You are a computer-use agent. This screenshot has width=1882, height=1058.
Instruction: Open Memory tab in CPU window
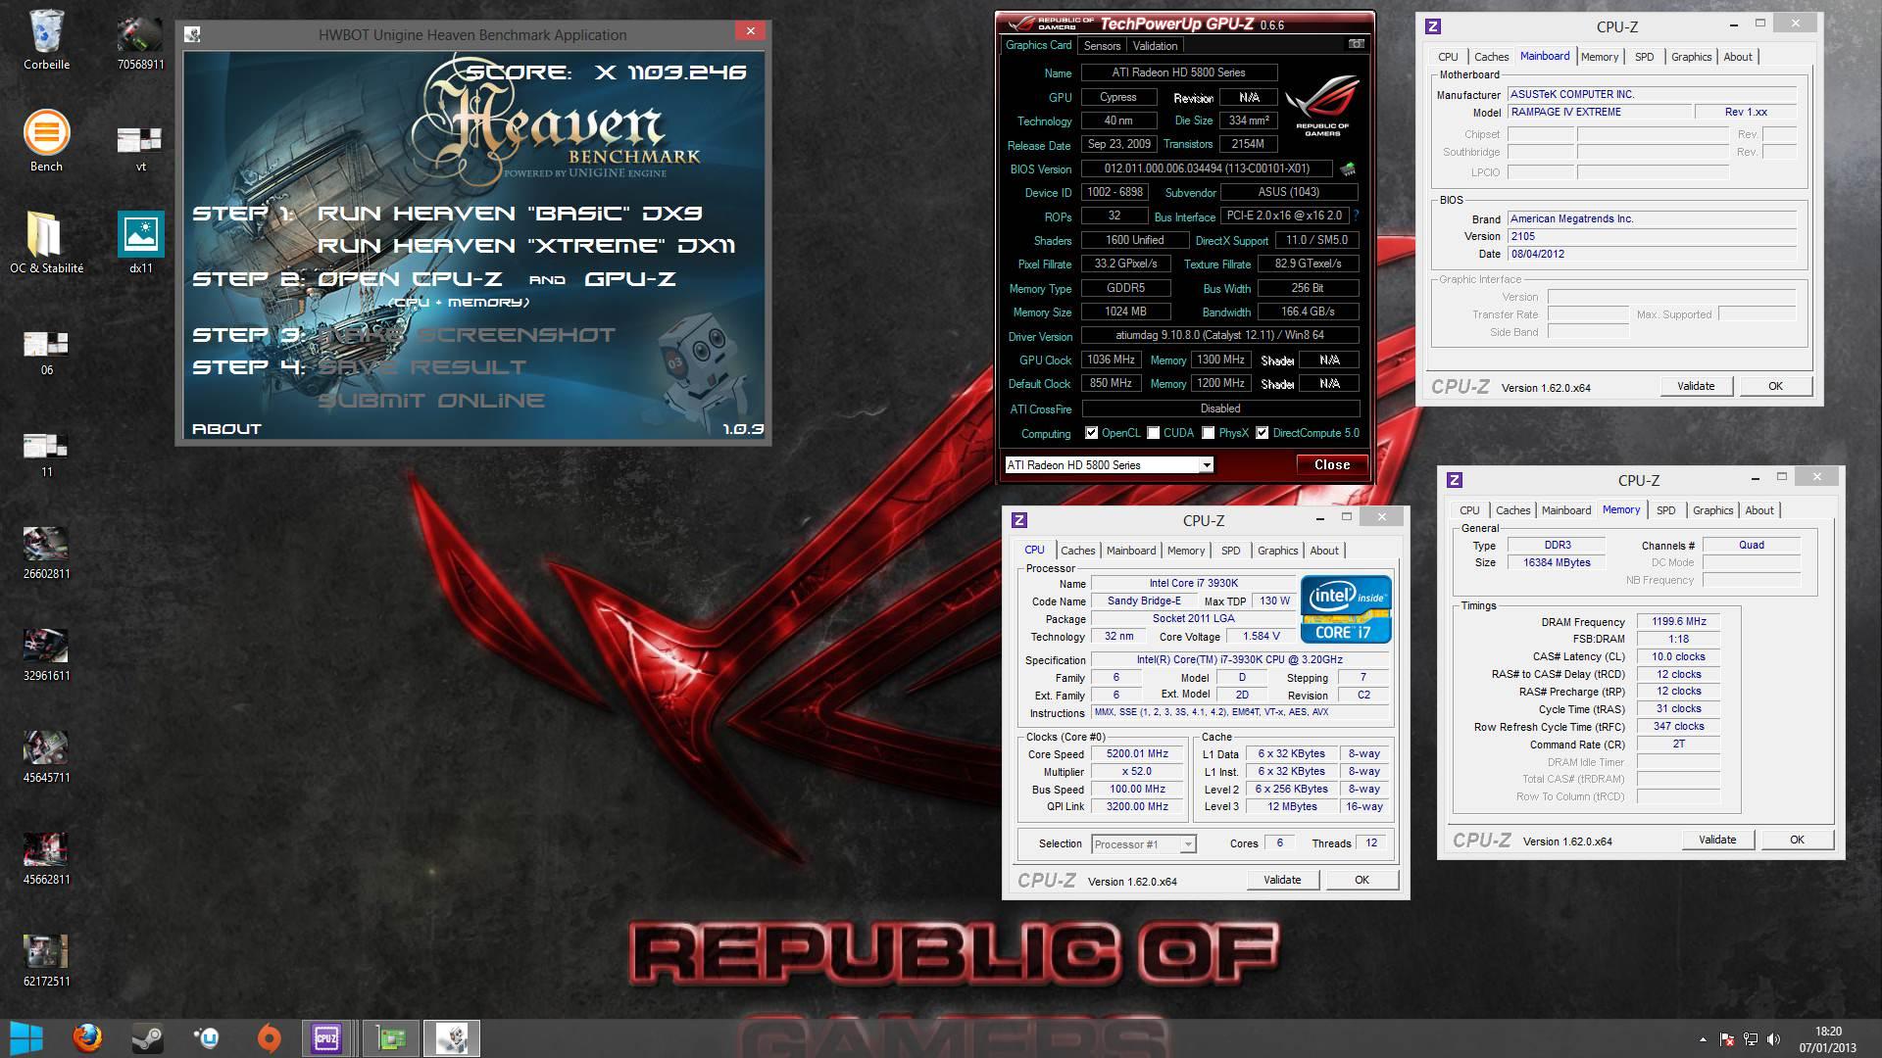coord(1185,551)
